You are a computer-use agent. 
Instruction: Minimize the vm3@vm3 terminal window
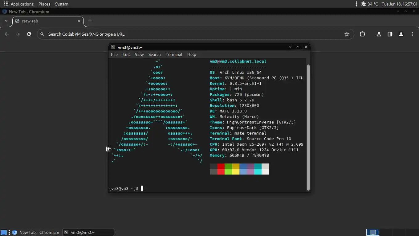[x=290, y=47]
